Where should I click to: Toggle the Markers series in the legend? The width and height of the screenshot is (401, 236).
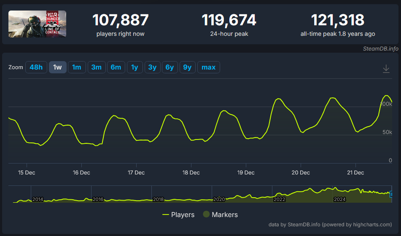(x=221, y=215)
